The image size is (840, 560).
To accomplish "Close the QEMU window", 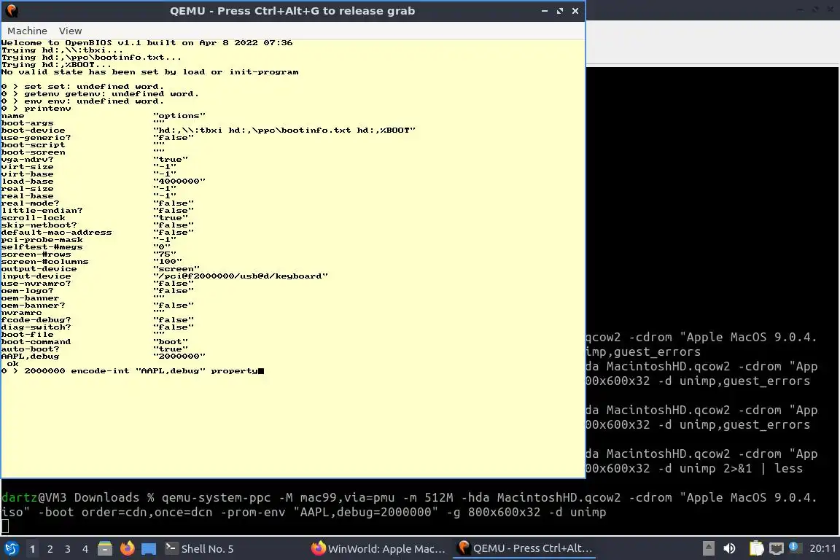I will pos(575,11).
